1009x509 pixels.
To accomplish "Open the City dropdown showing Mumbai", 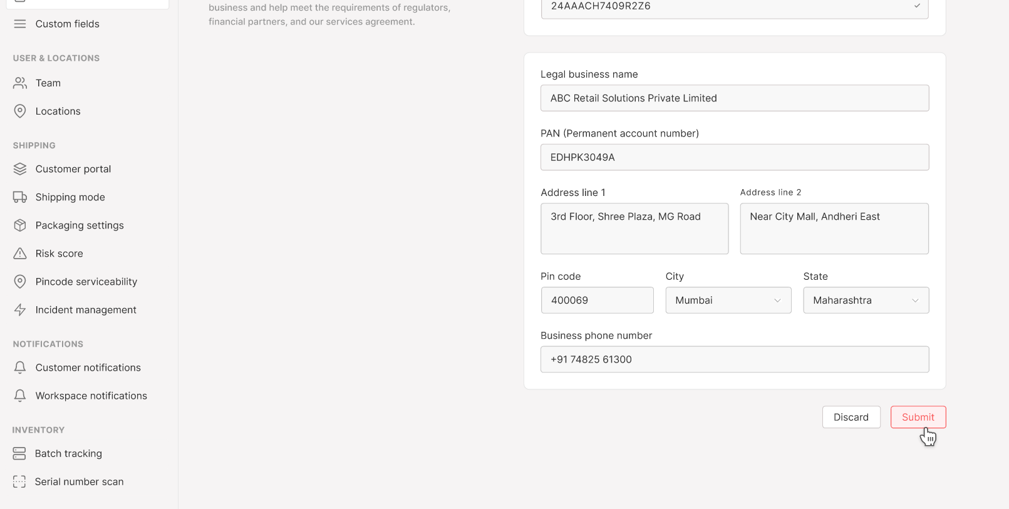I will pos(728,301).
